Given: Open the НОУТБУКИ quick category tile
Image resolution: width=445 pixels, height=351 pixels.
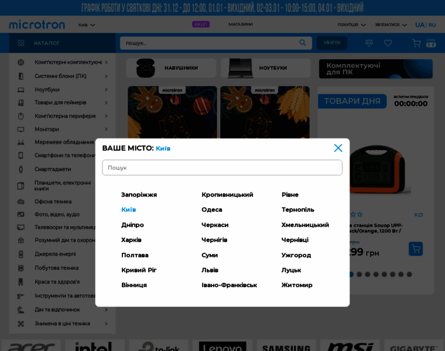Looking at the screenshot, I should point(266,68).
